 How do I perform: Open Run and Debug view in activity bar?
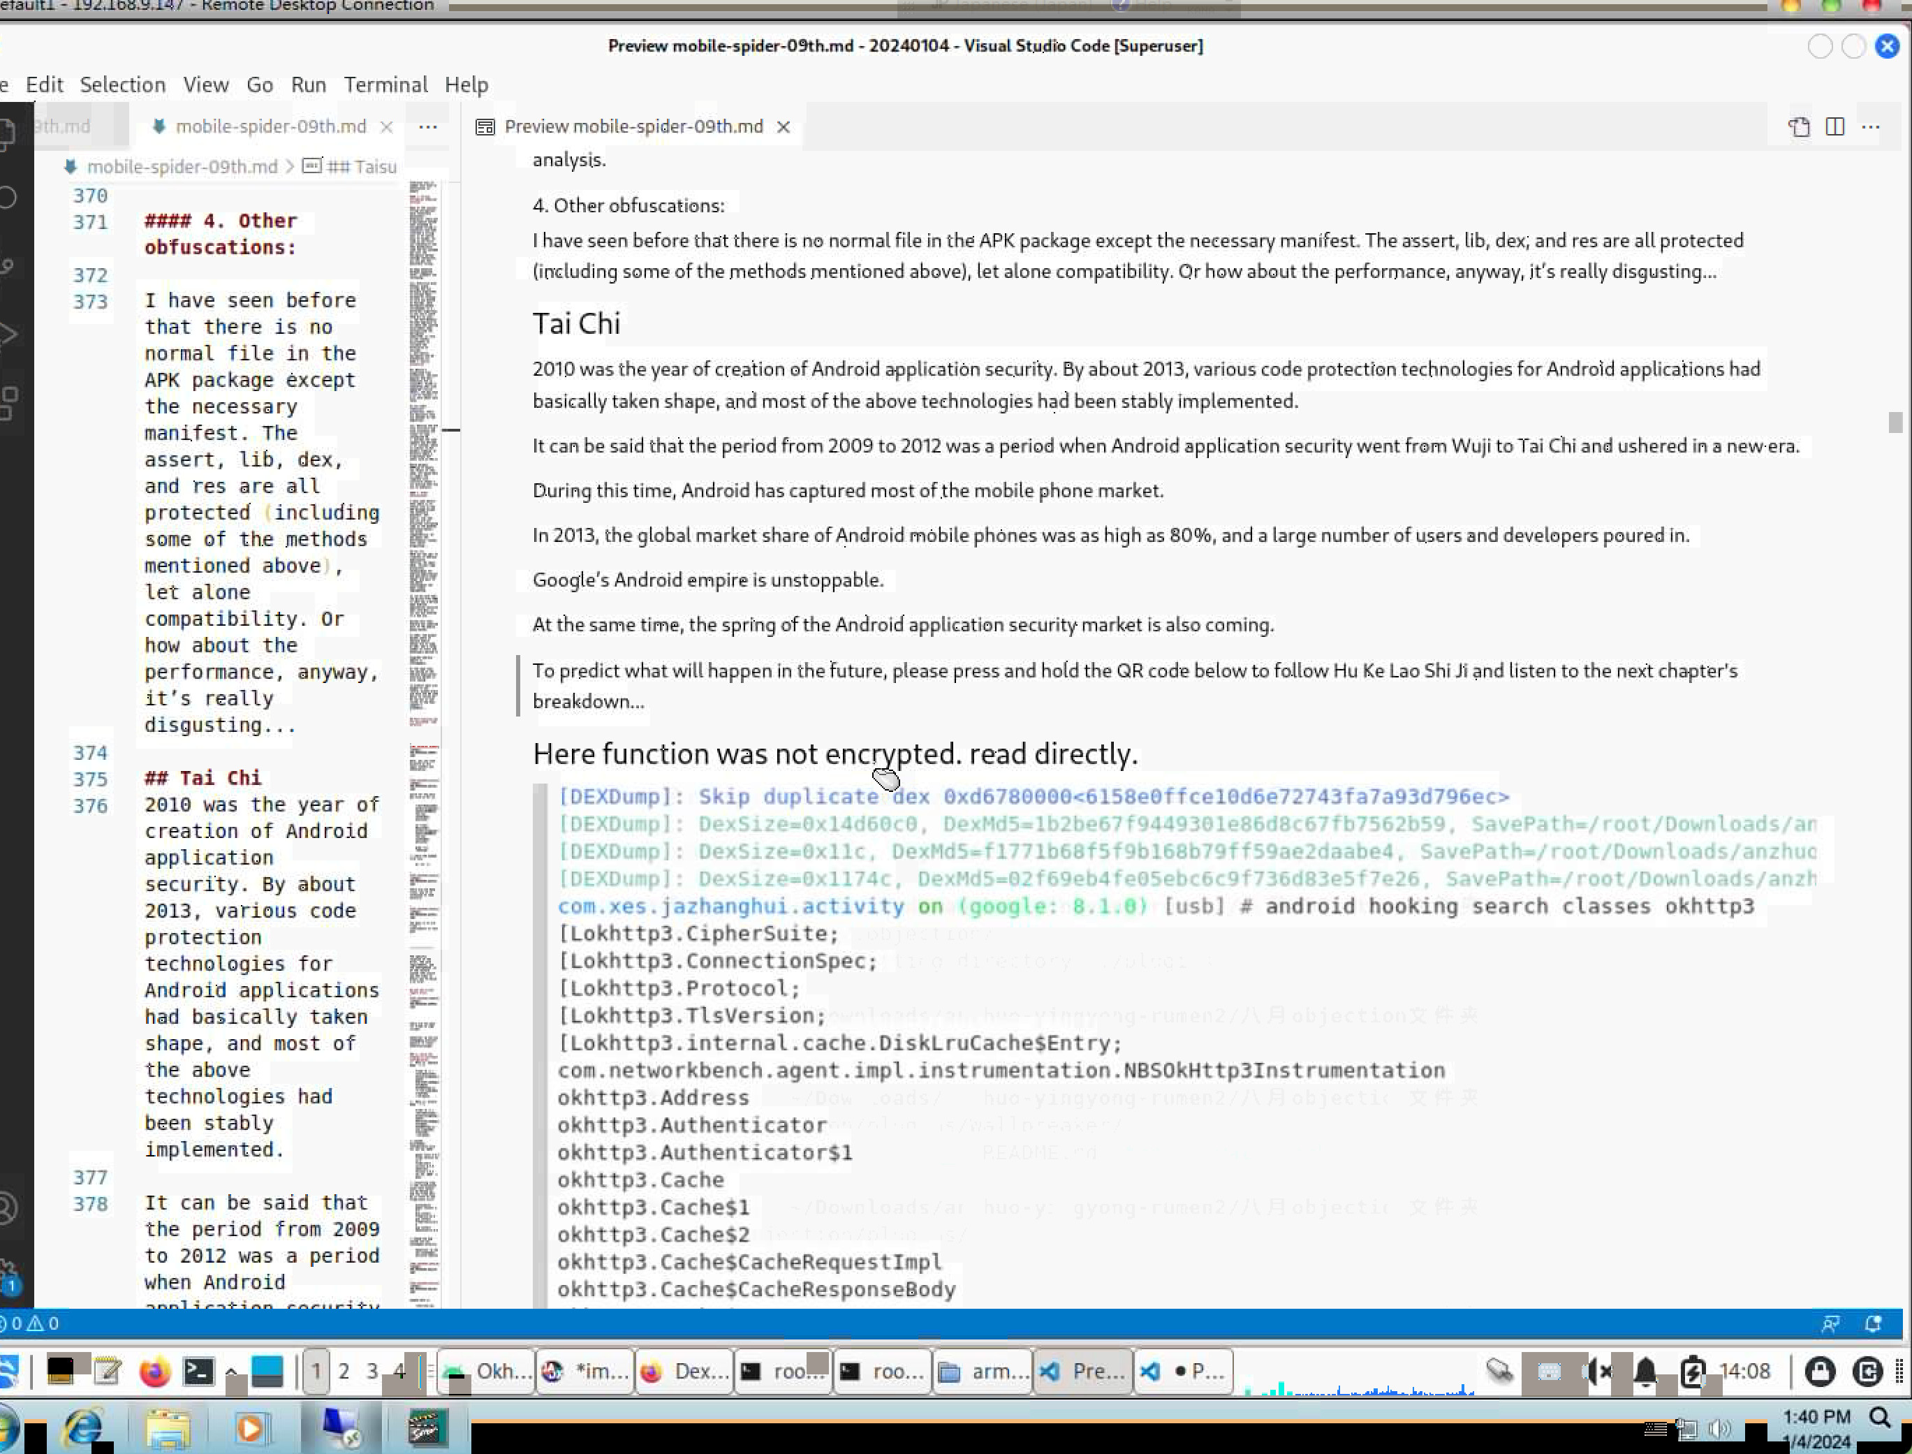click(7, 333)
